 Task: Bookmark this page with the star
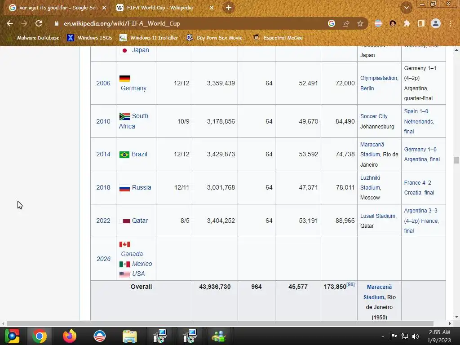[x=360, y=23]
